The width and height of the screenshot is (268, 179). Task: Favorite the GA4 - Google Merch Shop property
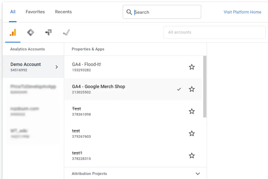pyautogui.click(x=192, y=89)
